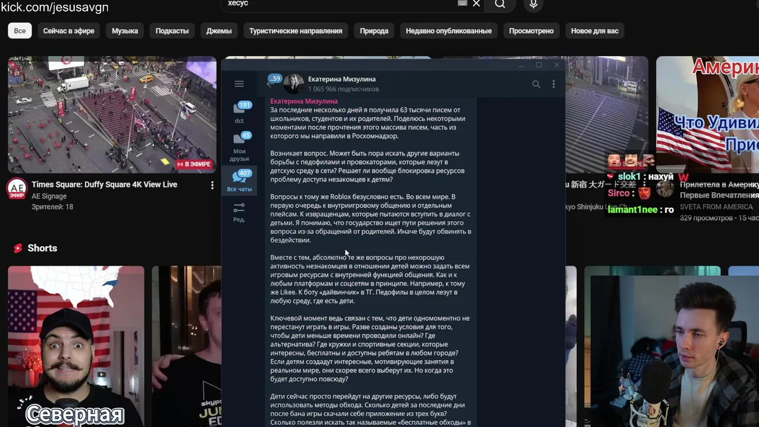
Task: Open Times Square live video thumbnail
Action: [x=112, y=114]
